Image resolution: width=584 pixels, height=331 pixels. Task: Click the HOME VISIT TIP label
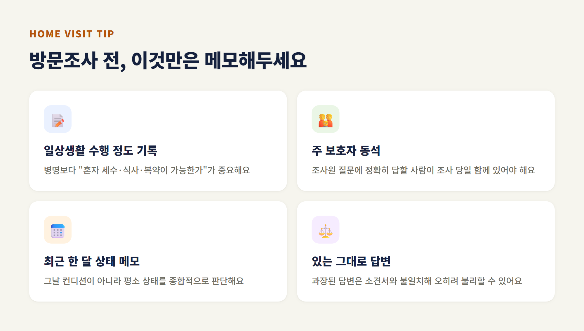[72, 34]
